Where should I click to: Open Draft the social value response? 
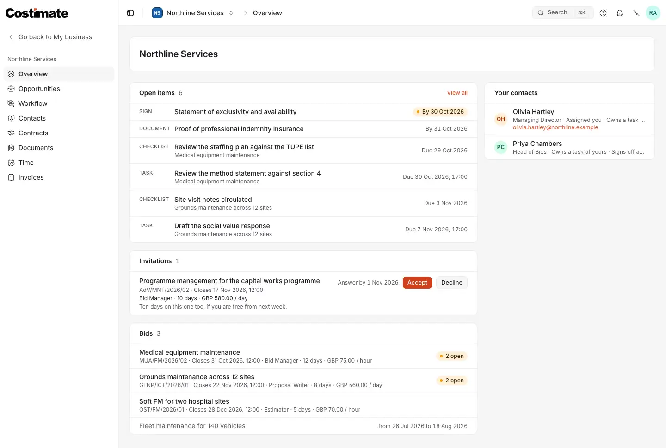click(303, 230)
